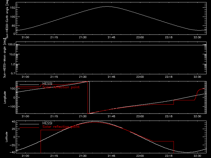The height and width of the screenshot is (158, 211).
Task: Select the 21:30 label below the Earth angle plot
Action: [x=83, y=37]
